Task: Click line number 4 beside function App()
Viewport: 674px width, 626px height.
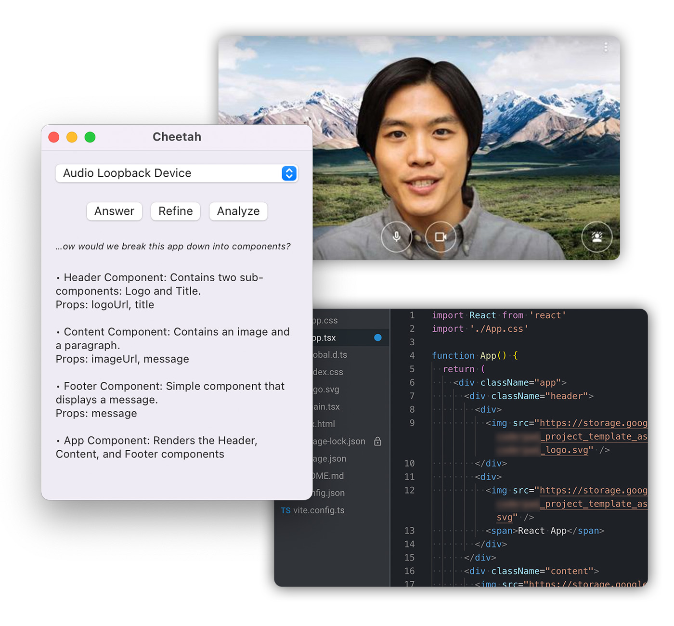Action: pos(412,355)
